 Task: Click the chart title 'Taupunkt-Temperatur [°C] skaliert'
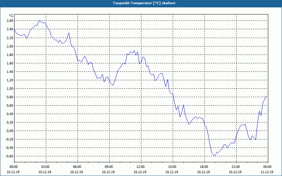tap(144, 3)
